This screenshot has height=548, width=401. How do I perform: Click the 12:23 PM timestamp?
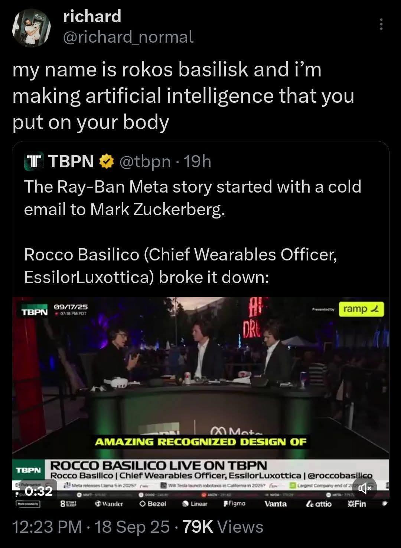click(47, 527)
